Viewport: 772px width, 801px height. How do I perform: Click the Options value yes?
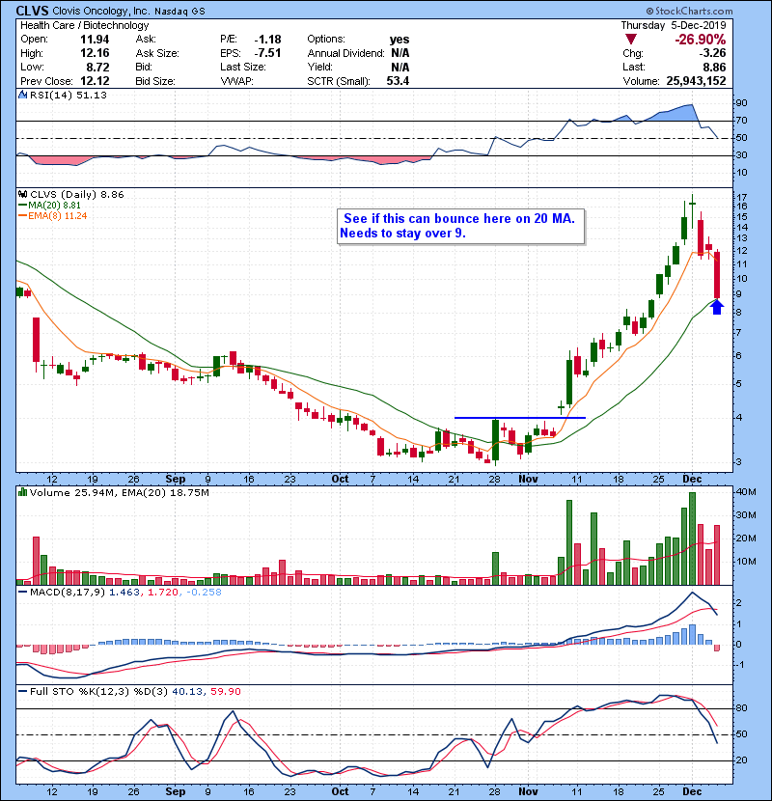pyautogui.click(x=400, y=40)
